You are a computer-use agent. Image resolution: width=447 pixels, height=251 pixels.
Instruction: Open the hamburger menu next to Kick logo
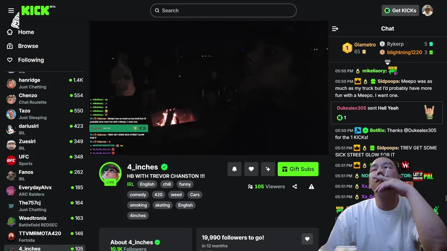click(x=11, y=10)
